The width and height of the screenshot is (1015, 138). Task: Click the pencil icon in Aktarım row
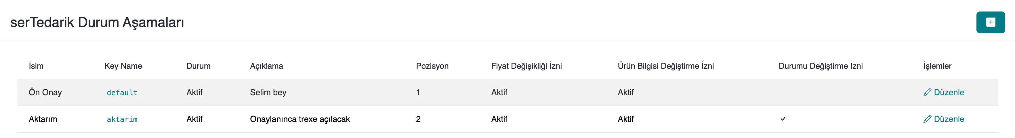tap(927, 119)
